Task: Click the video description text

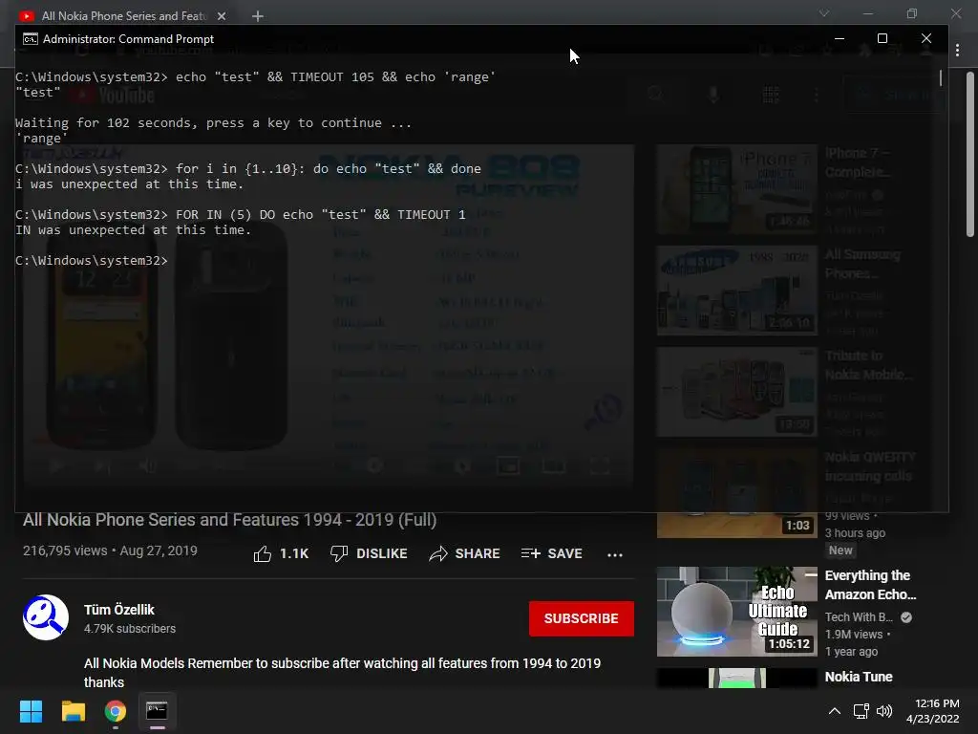Action: click(x=343, y=672)
